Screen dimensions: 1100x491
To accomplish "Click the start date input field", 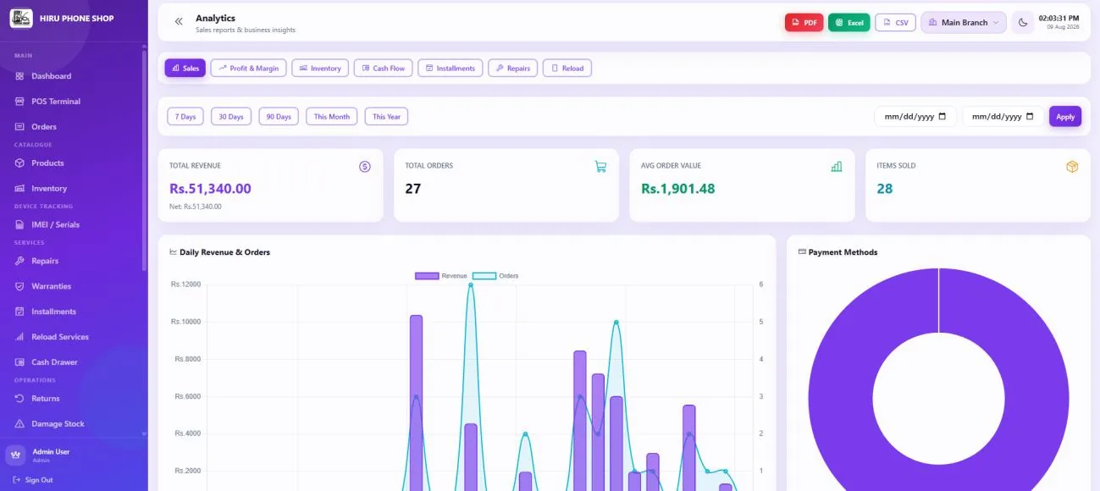I will click(x=915, y=117).
